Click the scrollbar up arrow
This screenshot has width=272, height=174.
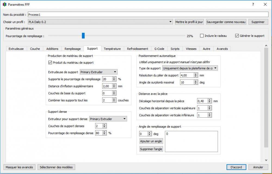coord(266,45)
